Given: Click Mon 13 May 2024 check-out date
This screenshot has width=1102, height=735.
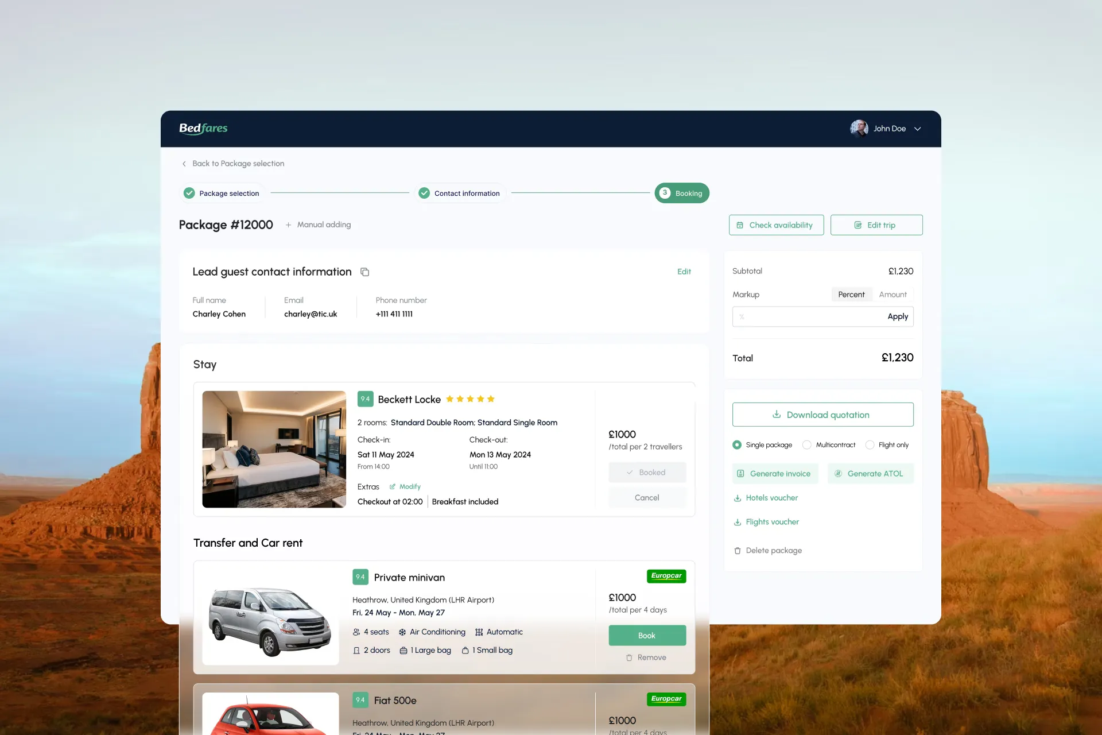Looking at the screenshot, I should pyautogui.click(x=500, y=455).
